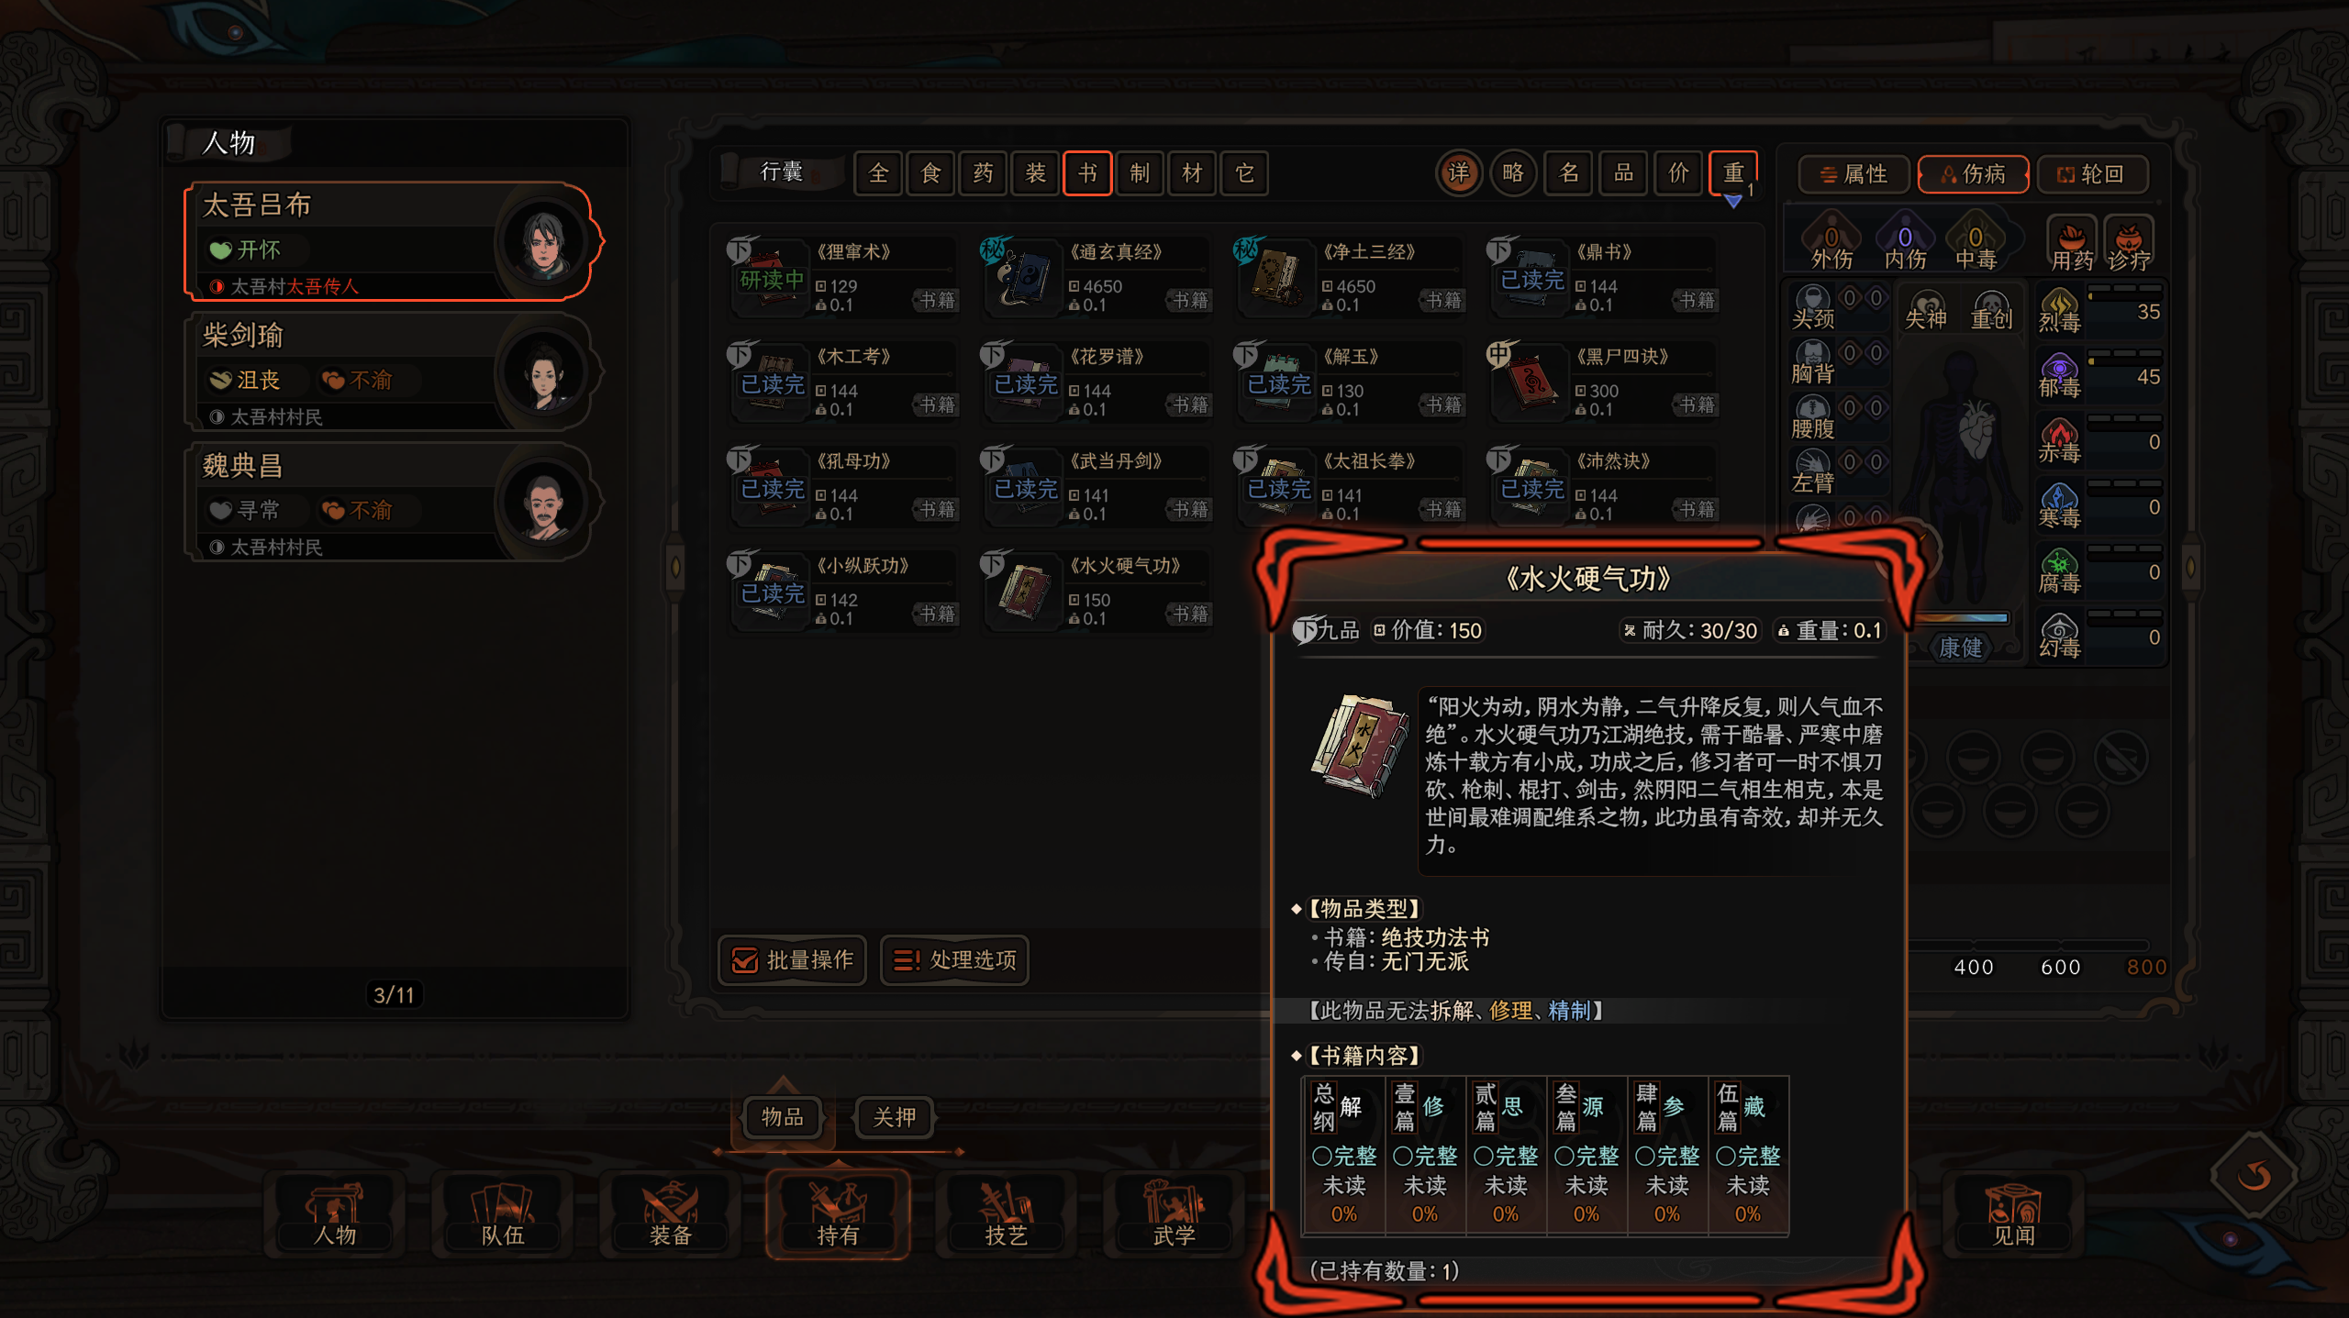Click the round back arrow icon
2349x1318 pixels.
(2254, 1175)
